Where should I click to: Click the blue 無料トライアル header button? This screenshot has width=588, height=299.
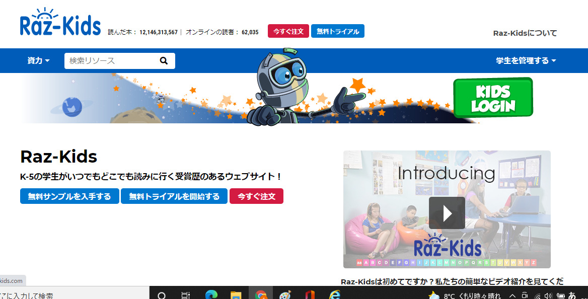pos(337,31)
